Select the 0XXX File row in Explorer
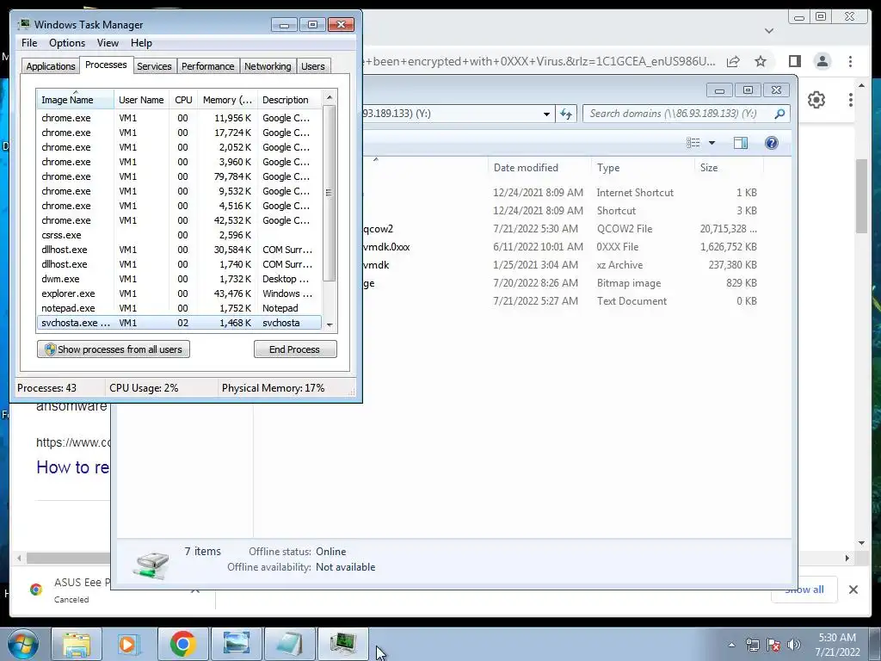This screenshot has width=881, height=661. point(562,247)
